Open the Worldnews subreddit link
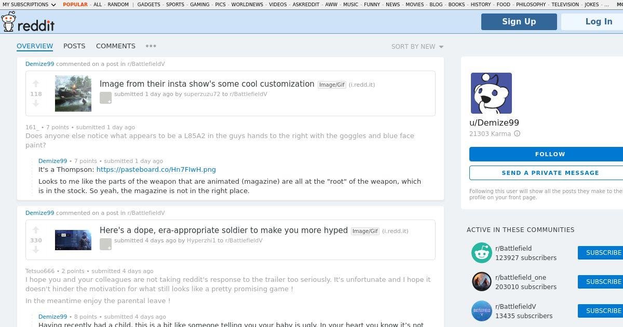Image resolution: width=623 pixels, height=327 pixels. click(x=247, y=5)
